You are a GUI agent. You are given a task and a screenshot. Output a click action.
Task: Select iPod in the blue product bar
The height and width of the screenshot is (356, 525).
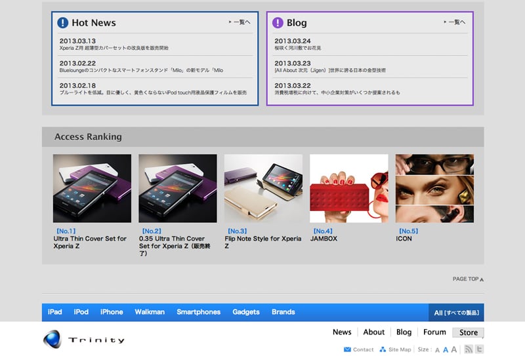(81, 312)
